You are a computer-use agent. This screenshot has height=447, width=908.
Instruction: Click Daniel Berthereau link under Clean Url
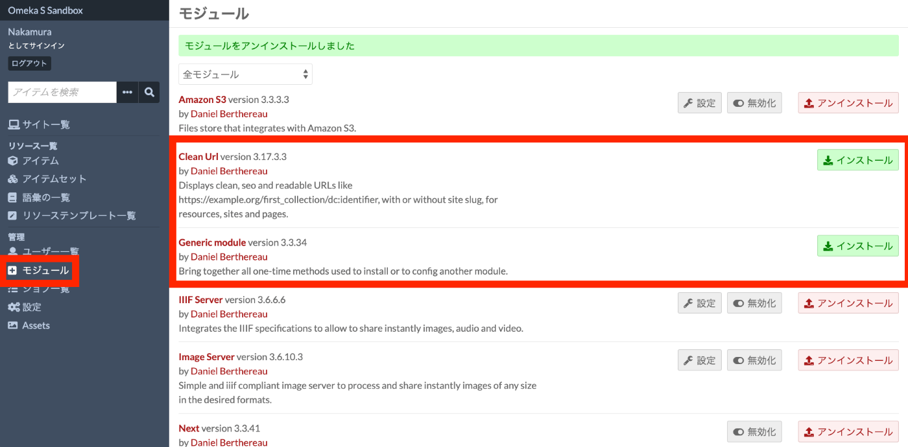[x=229, y=171]
